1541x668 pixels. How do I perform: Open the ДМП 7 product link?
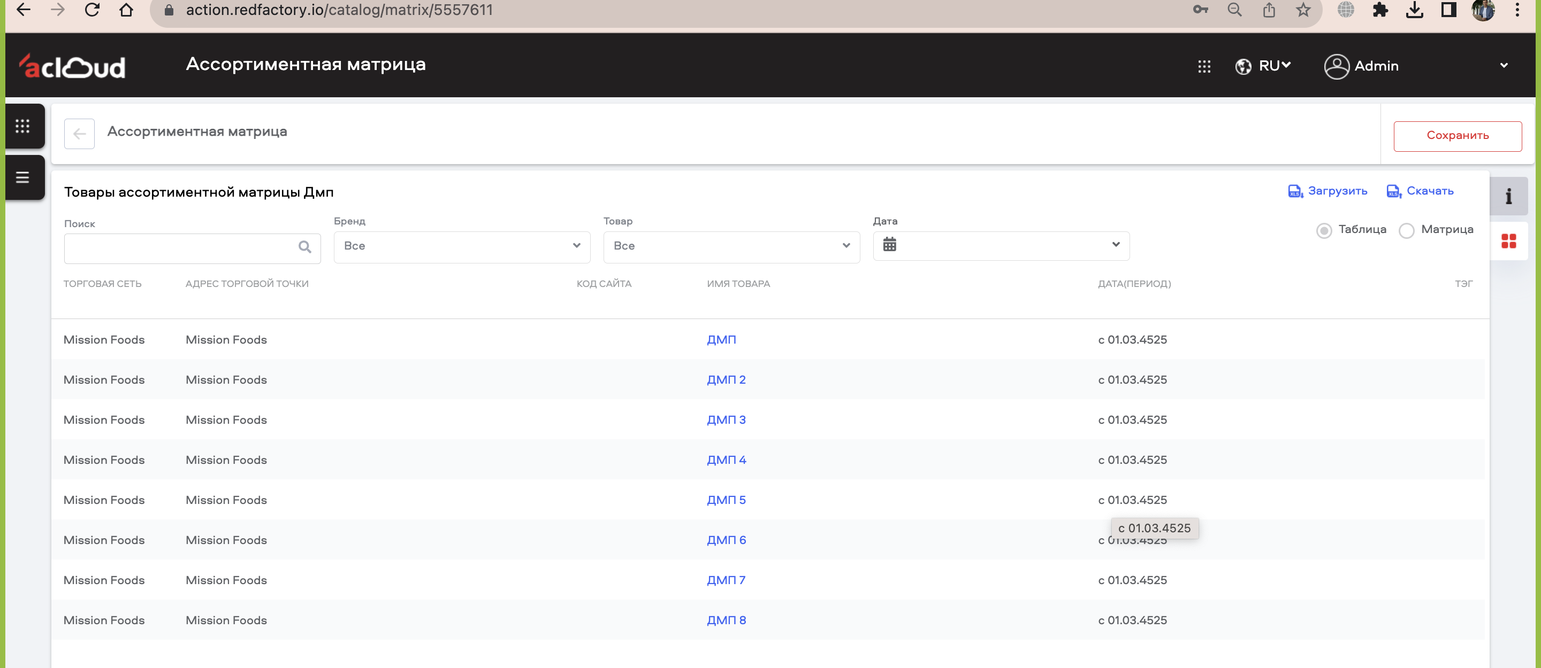[726, 580]
